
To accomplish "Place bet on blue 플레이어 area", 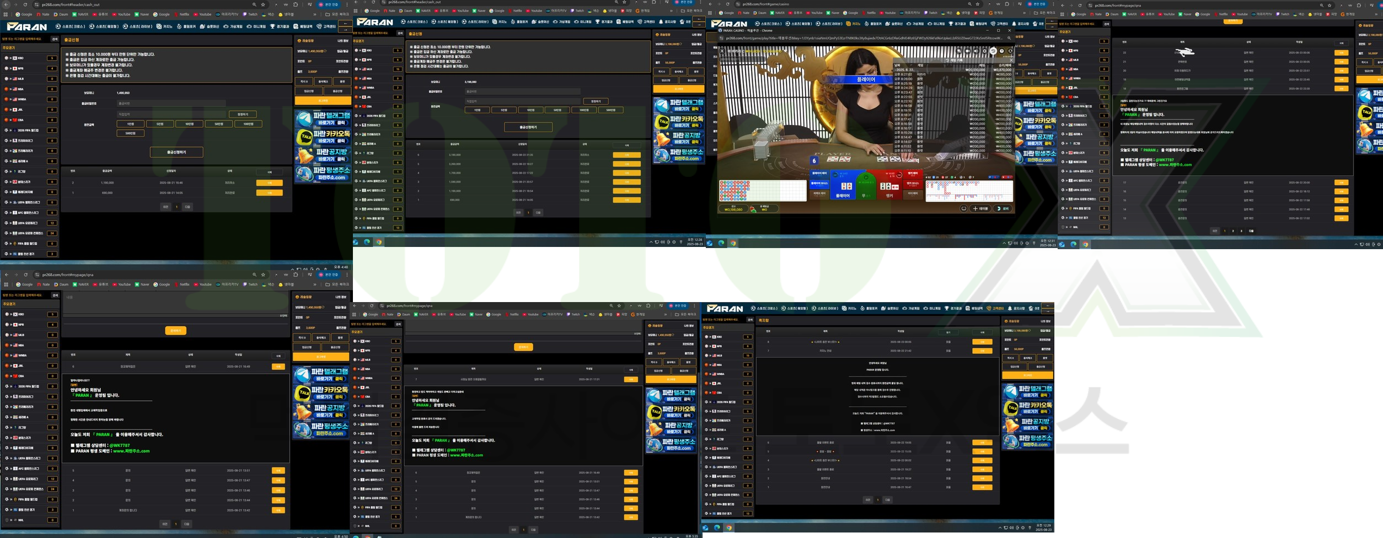I will (x=843, y=185).
